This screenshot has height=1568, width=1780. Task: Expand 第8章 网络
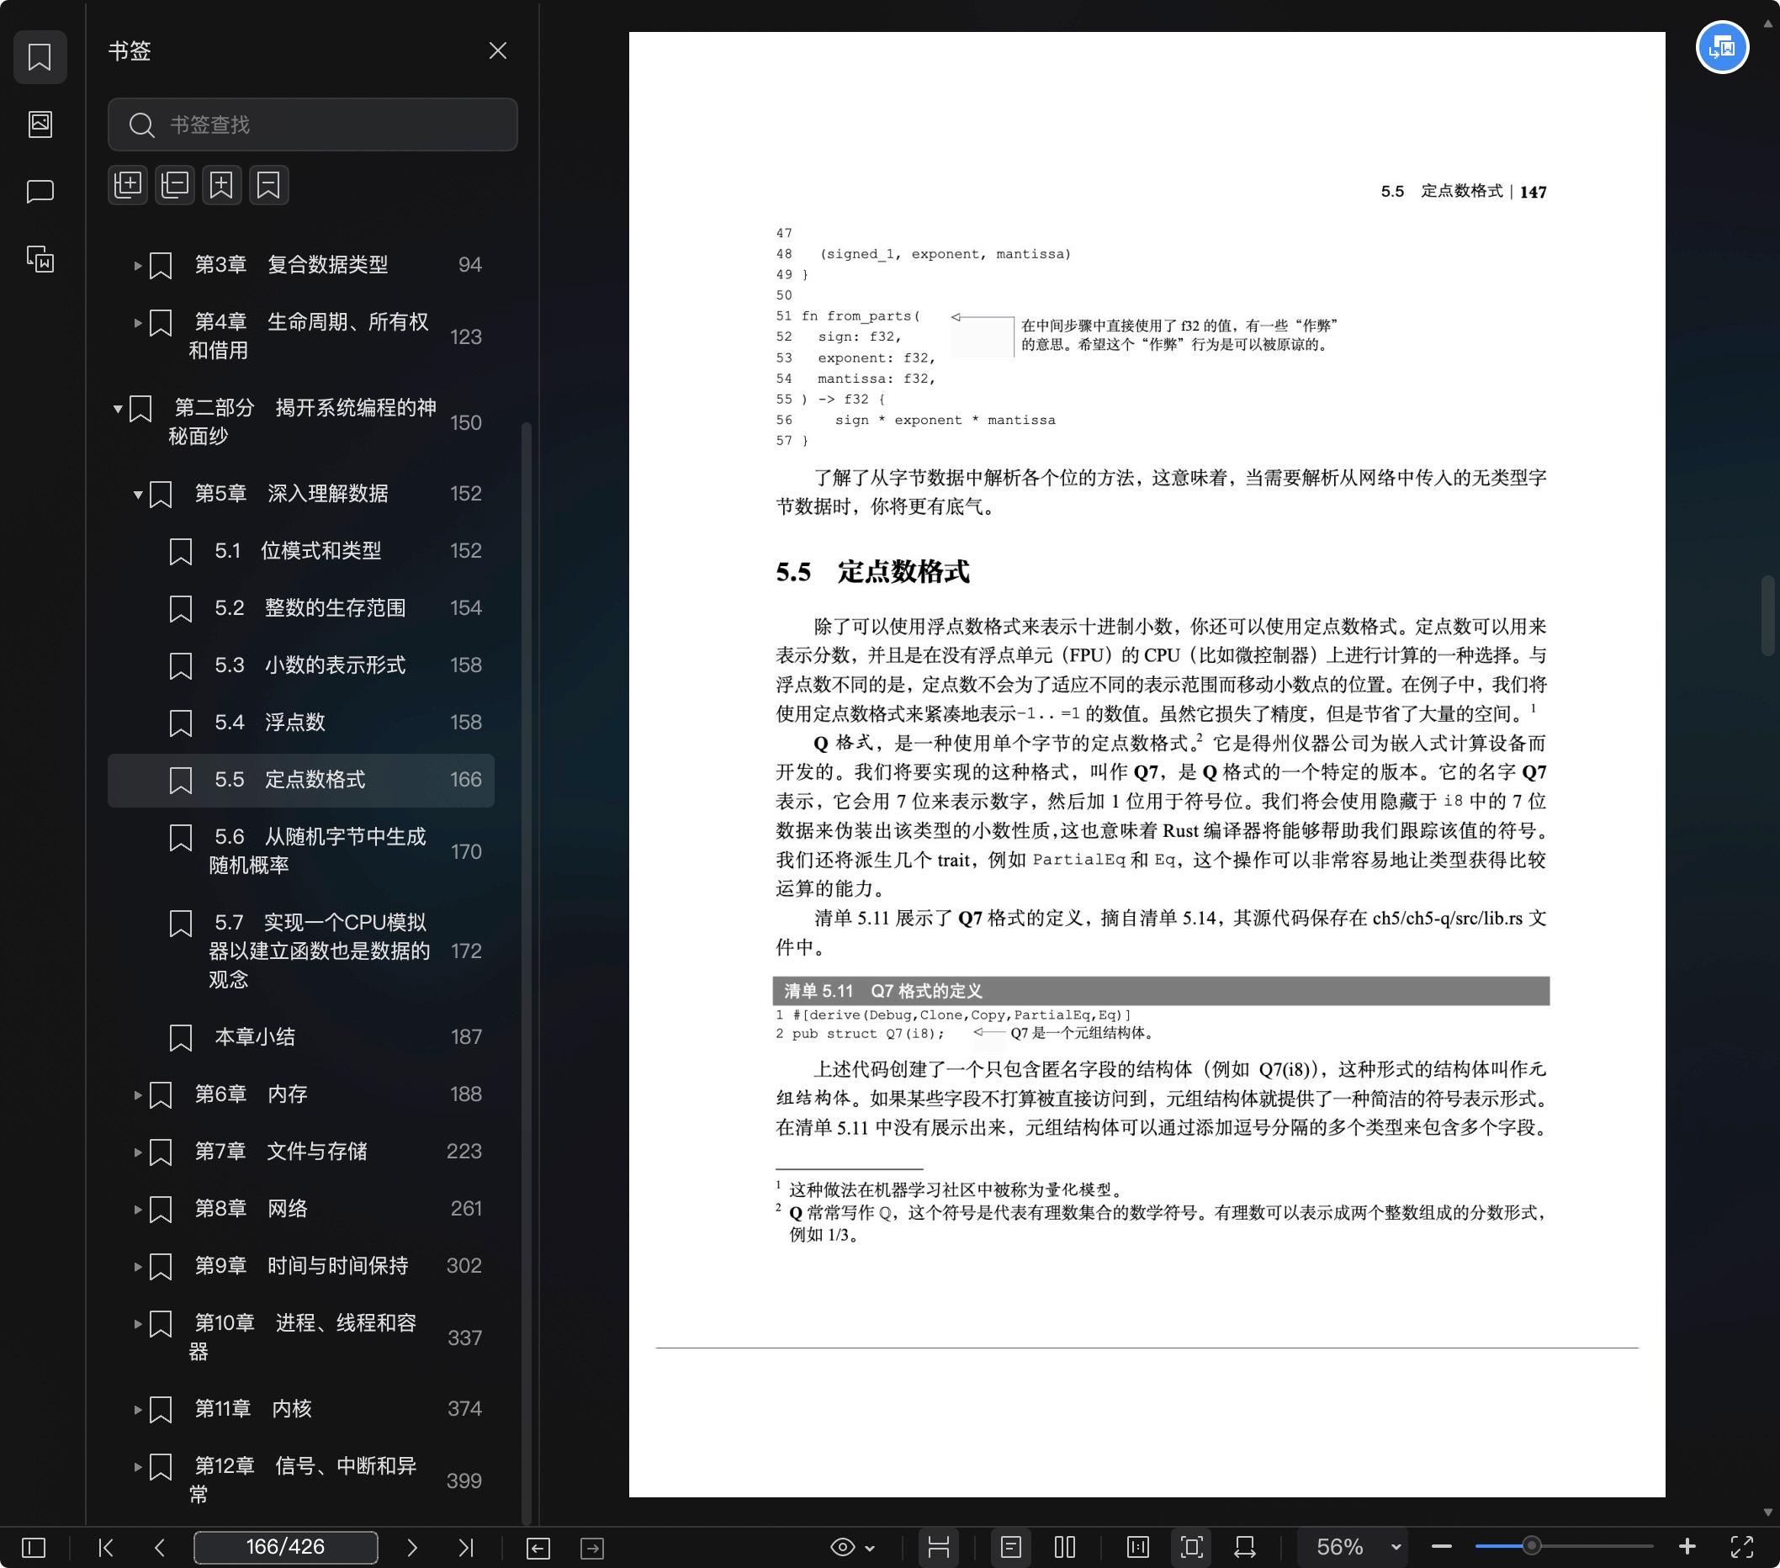point(137,1210)
